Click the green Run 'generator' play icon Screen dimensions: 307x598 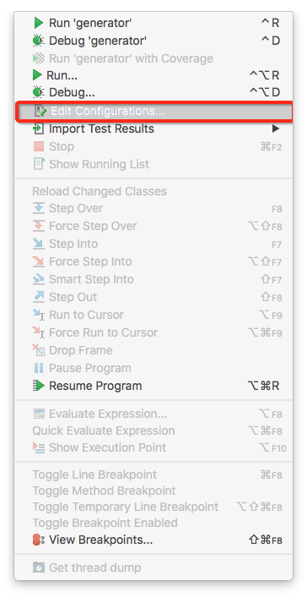(x=38, y=23)
